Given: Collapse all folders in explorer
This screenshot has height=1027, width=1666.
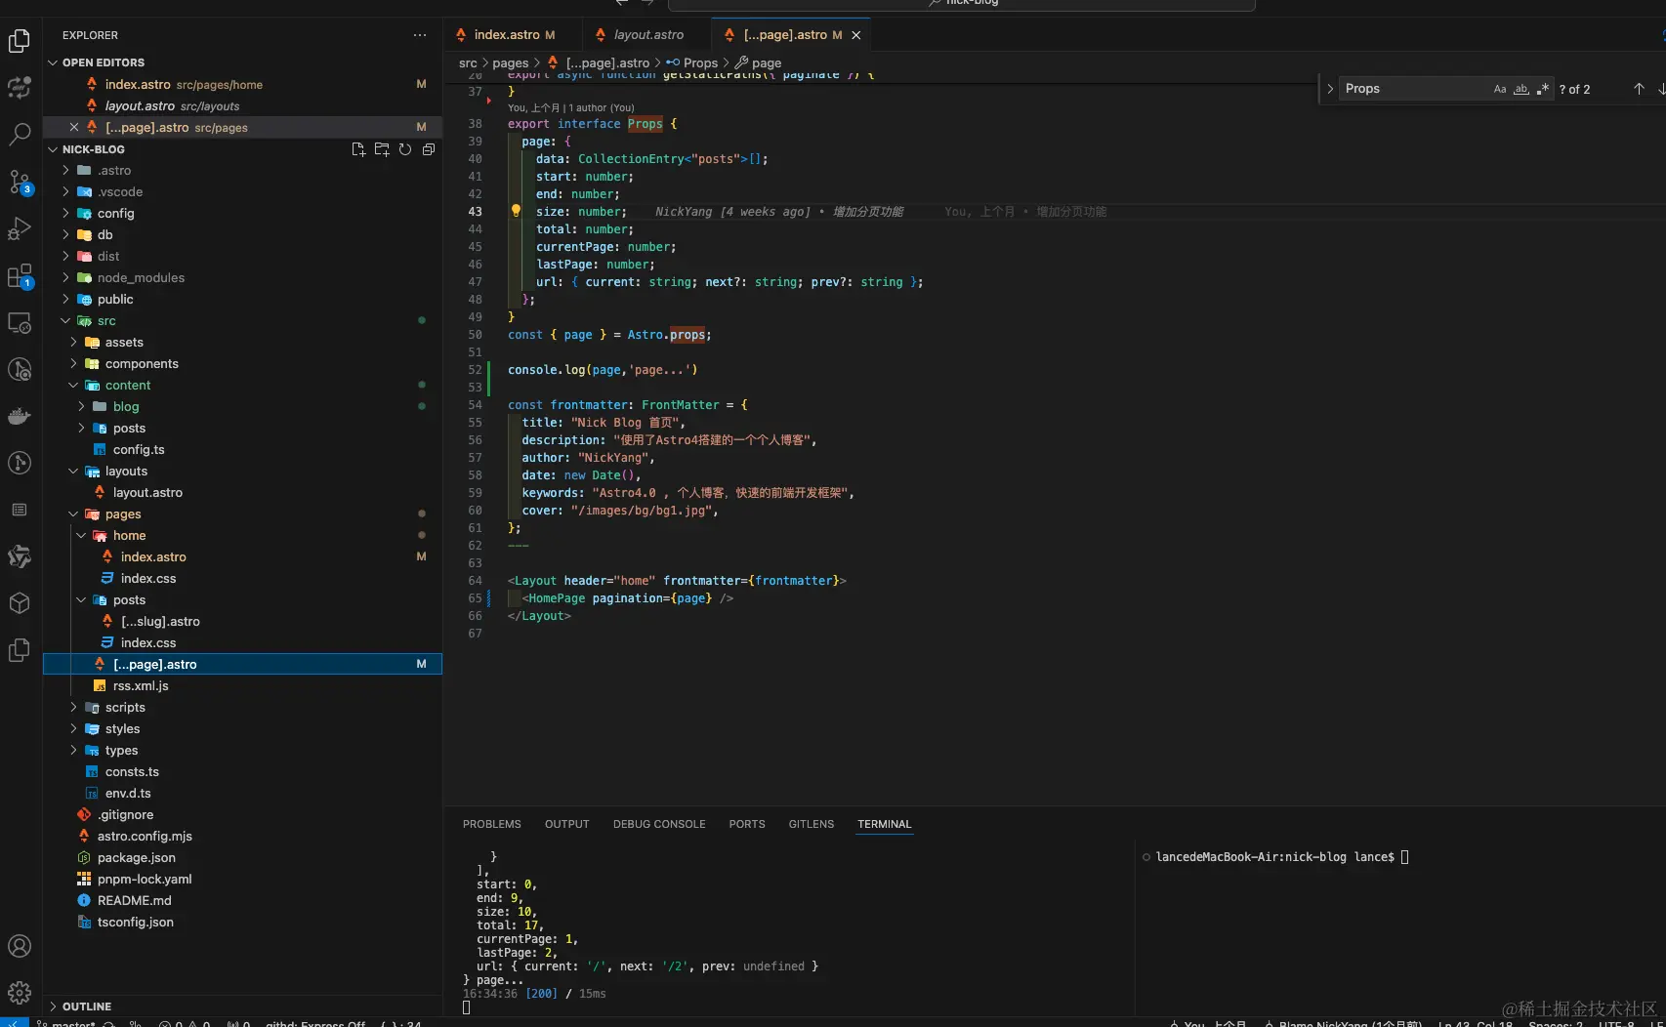Looking at the screenshot, I should coord(428,149).
